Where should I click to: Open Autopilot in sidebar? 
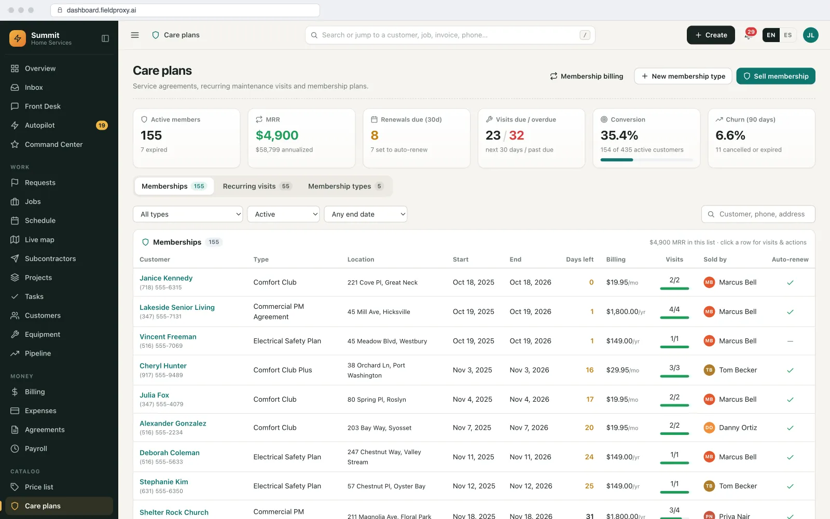pyautogui.click(x=59, y=126)
